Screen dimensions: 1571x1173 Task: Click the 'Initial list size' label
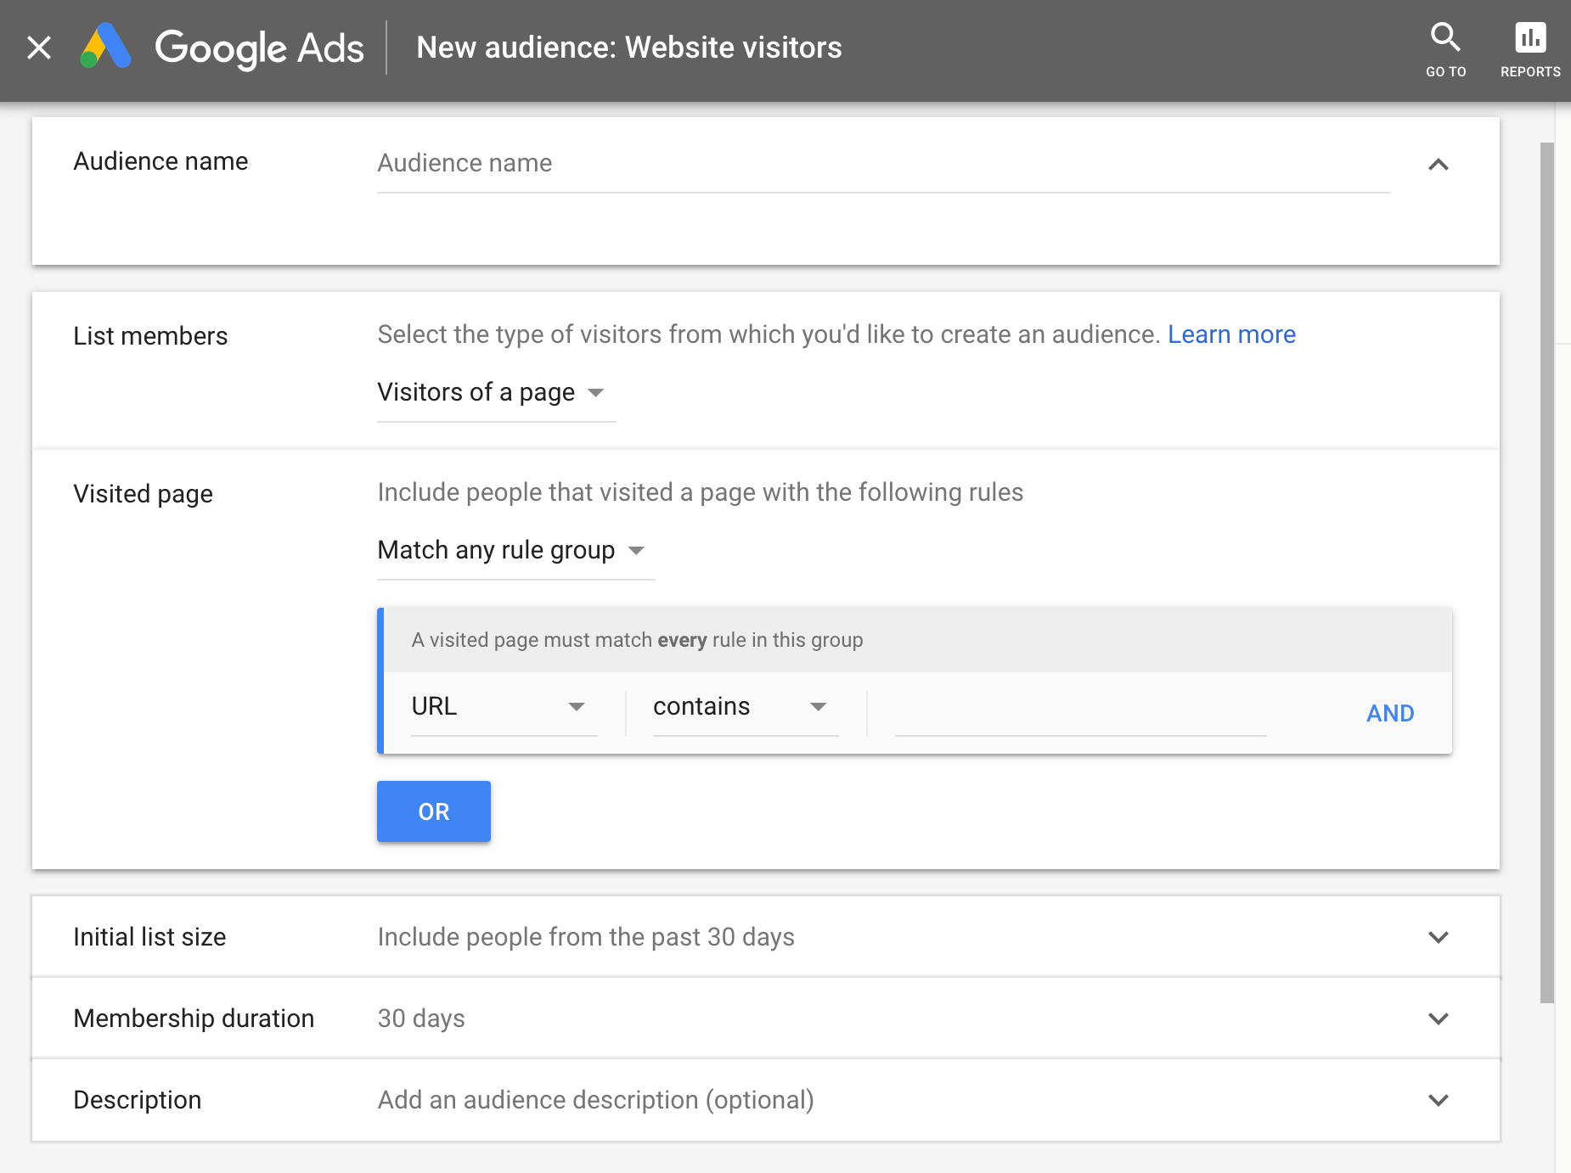(x=149, y=937)
